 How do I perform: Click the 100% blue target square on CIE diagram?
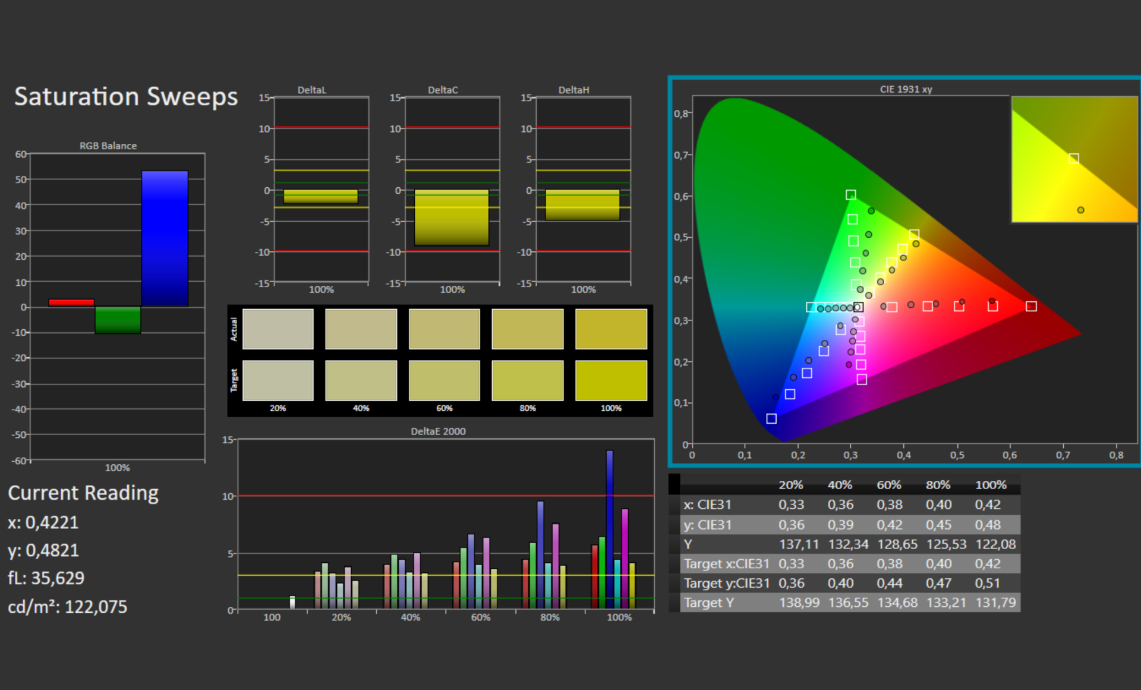click(x=771, y=418)
